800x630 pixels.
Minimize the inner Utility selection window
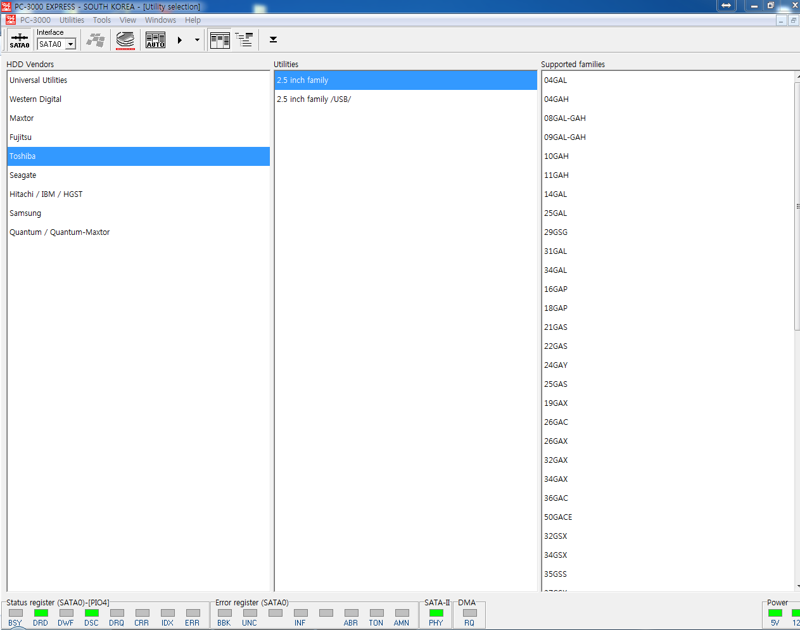(x=781, y=20)
